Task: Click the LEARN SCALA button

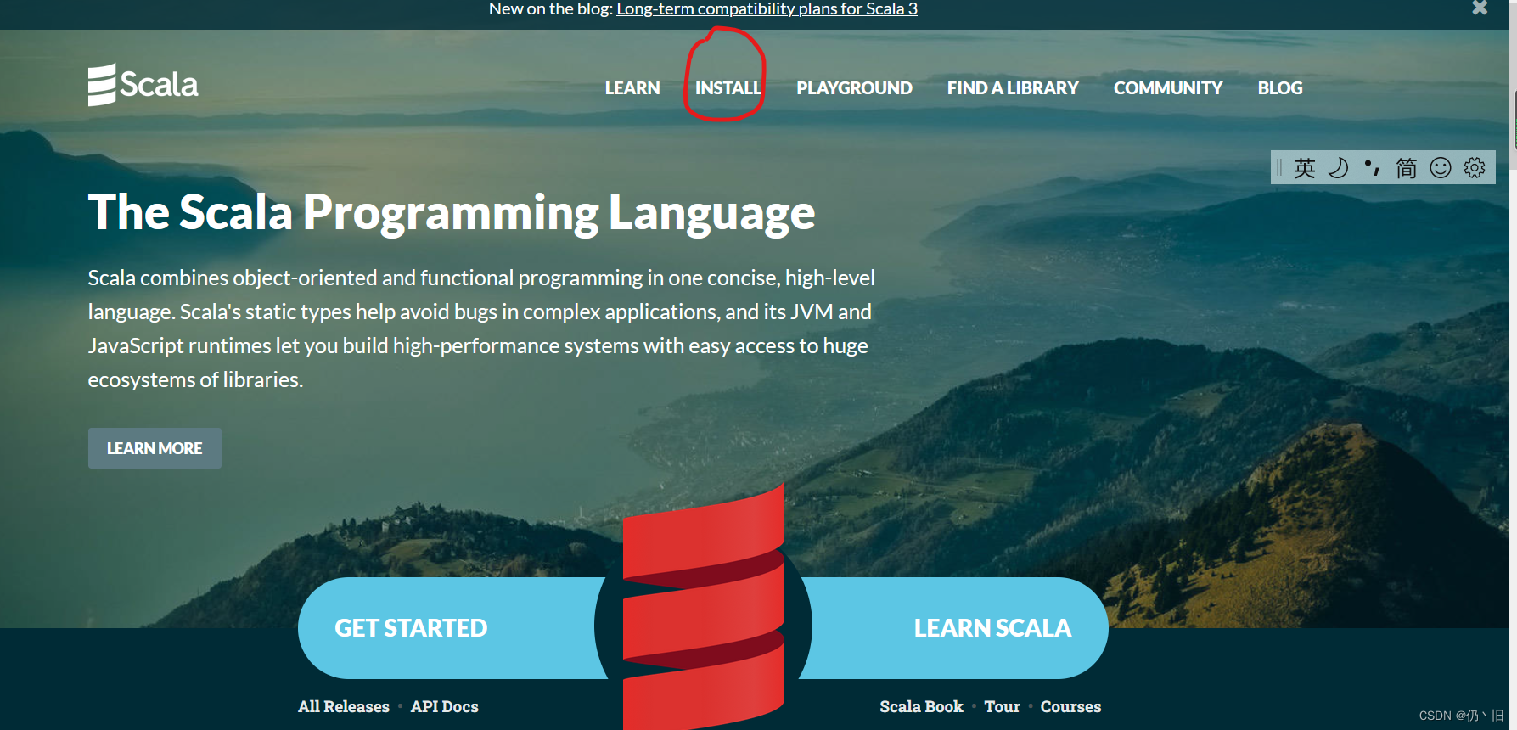Action: point(954,628)
